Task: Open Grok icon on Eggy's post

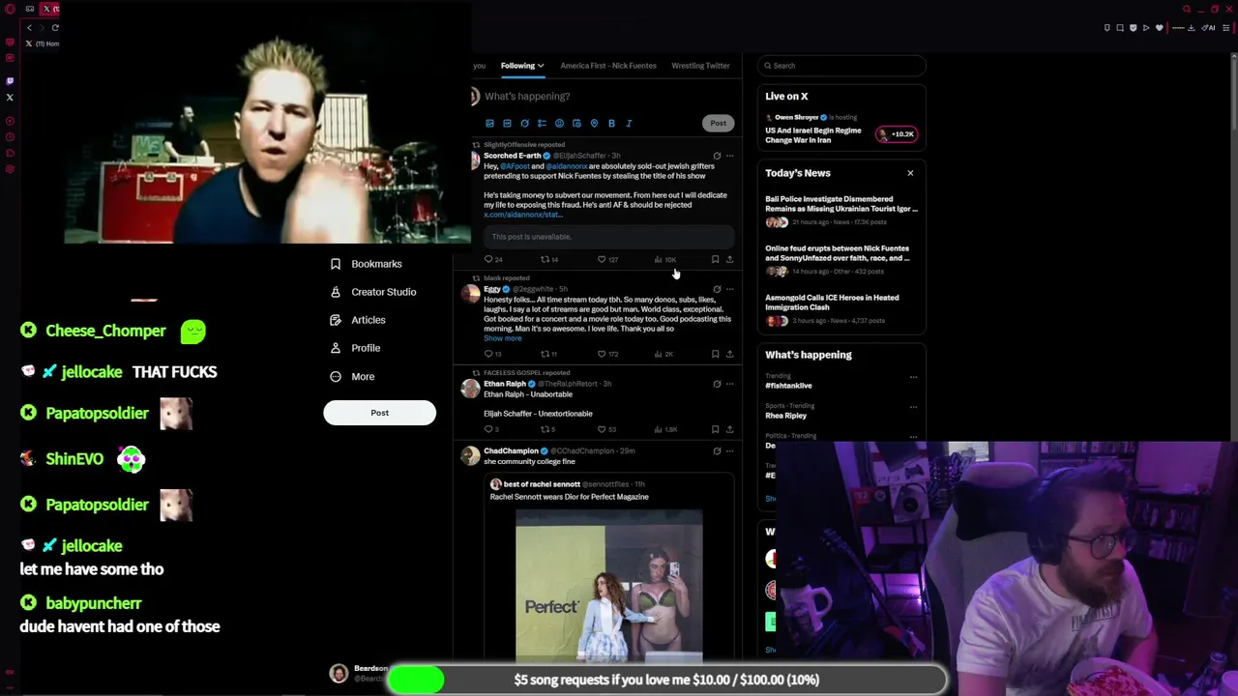Action: [x=717, y=289]
